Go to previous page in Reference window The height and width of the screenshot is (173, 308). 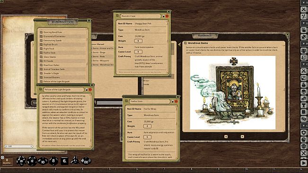pyautogui.click(x=226, y=137)
